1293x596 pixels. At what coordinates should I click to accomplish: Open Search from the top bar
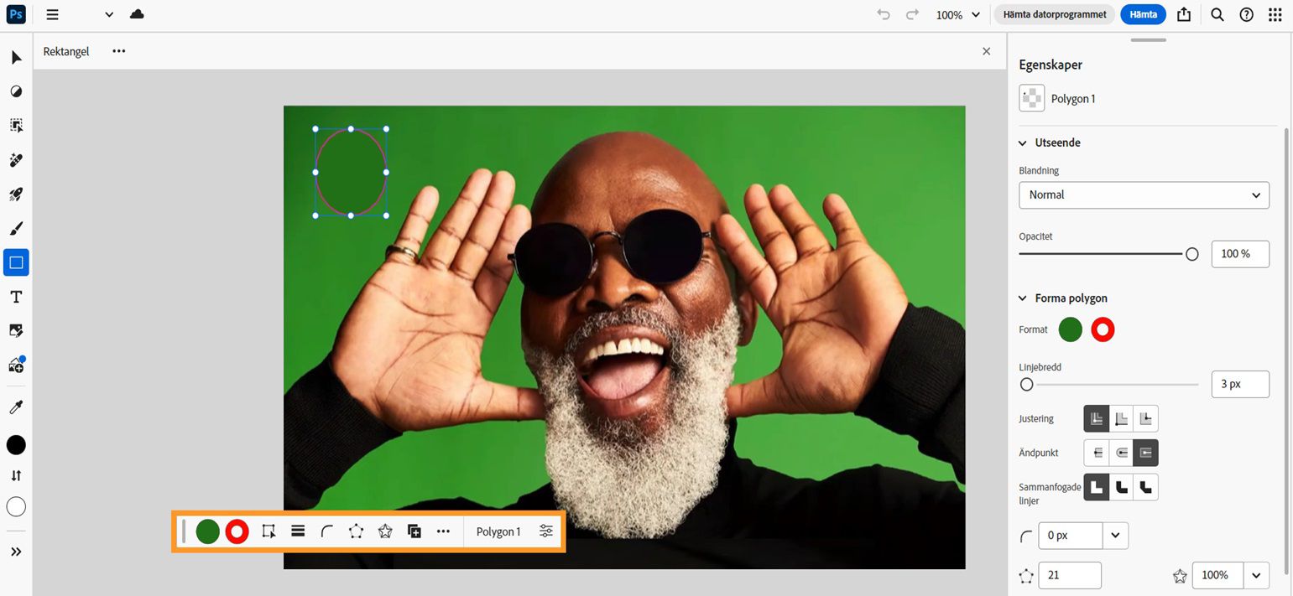pyautogui.click(x=1217, y=14)
